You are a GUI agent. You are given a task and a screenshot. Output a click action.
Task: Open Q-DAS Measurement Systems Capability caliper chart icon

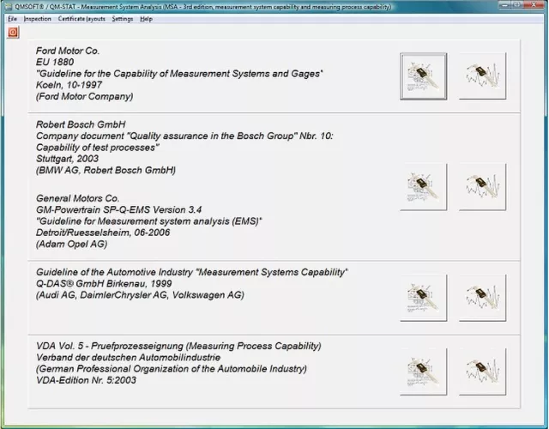[x=482, y=298]
